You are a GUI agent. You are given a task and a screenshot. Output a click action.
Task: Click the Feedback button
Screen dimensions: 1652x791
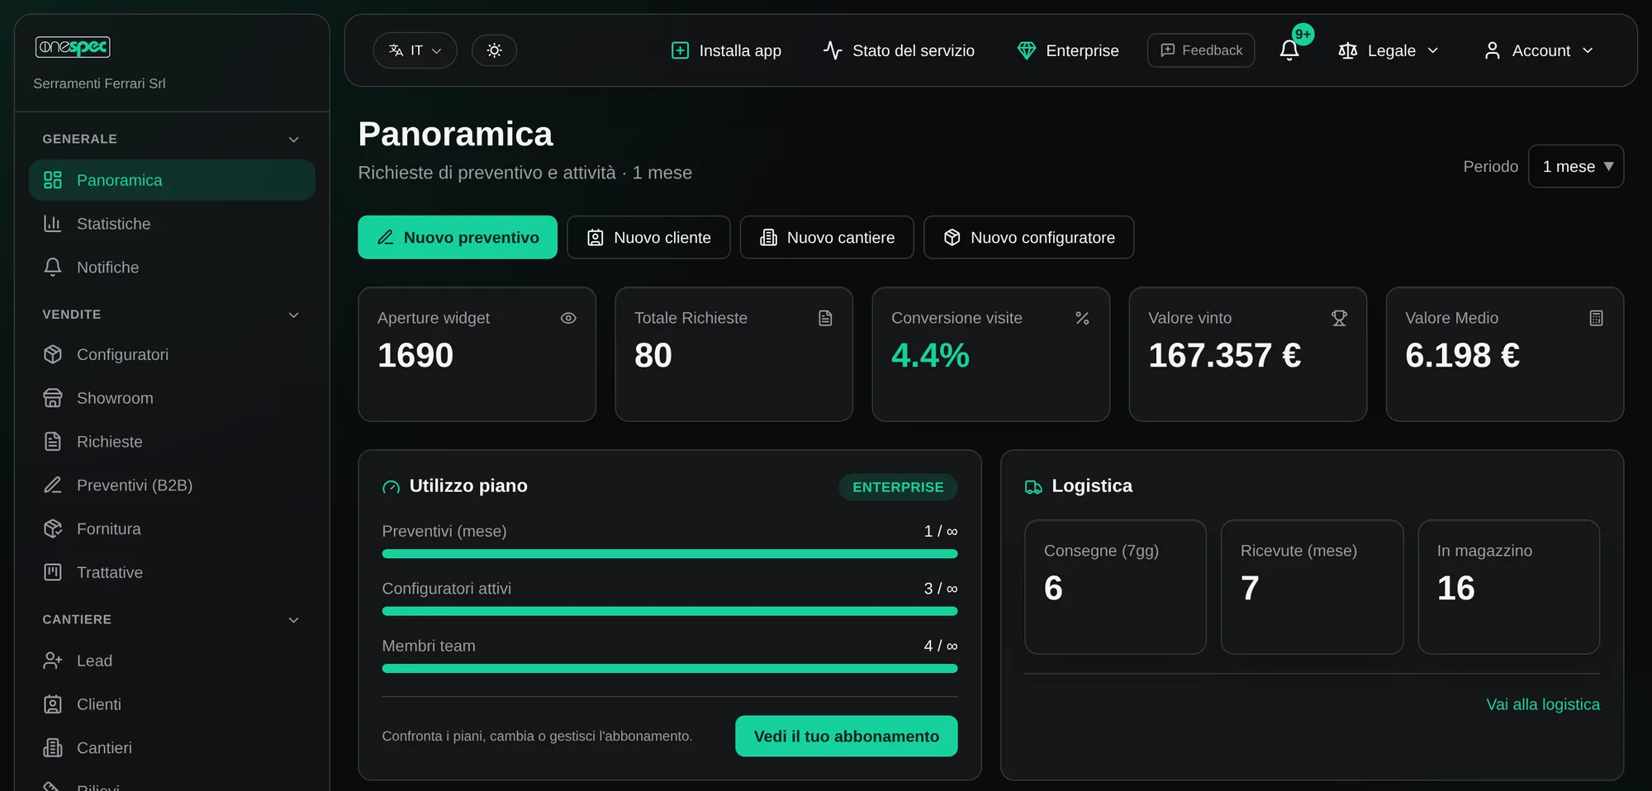click(x=1201, y=50)
